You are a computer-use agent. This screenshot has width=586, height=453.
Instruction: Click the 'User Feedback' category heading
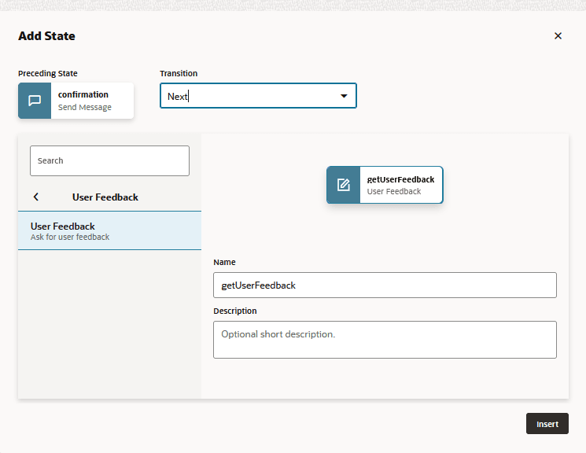(x=105, y=197)
